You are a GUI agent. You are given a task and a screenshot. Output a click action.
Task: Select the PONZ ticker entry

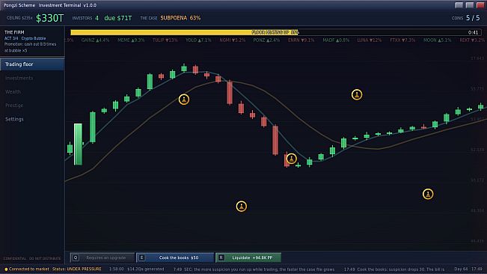click(x=266, y=40)
